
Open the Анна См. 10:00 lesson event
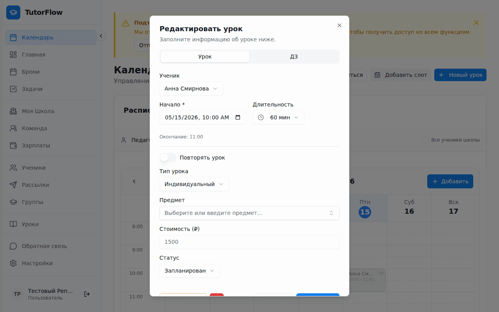(x=366, y=280)
